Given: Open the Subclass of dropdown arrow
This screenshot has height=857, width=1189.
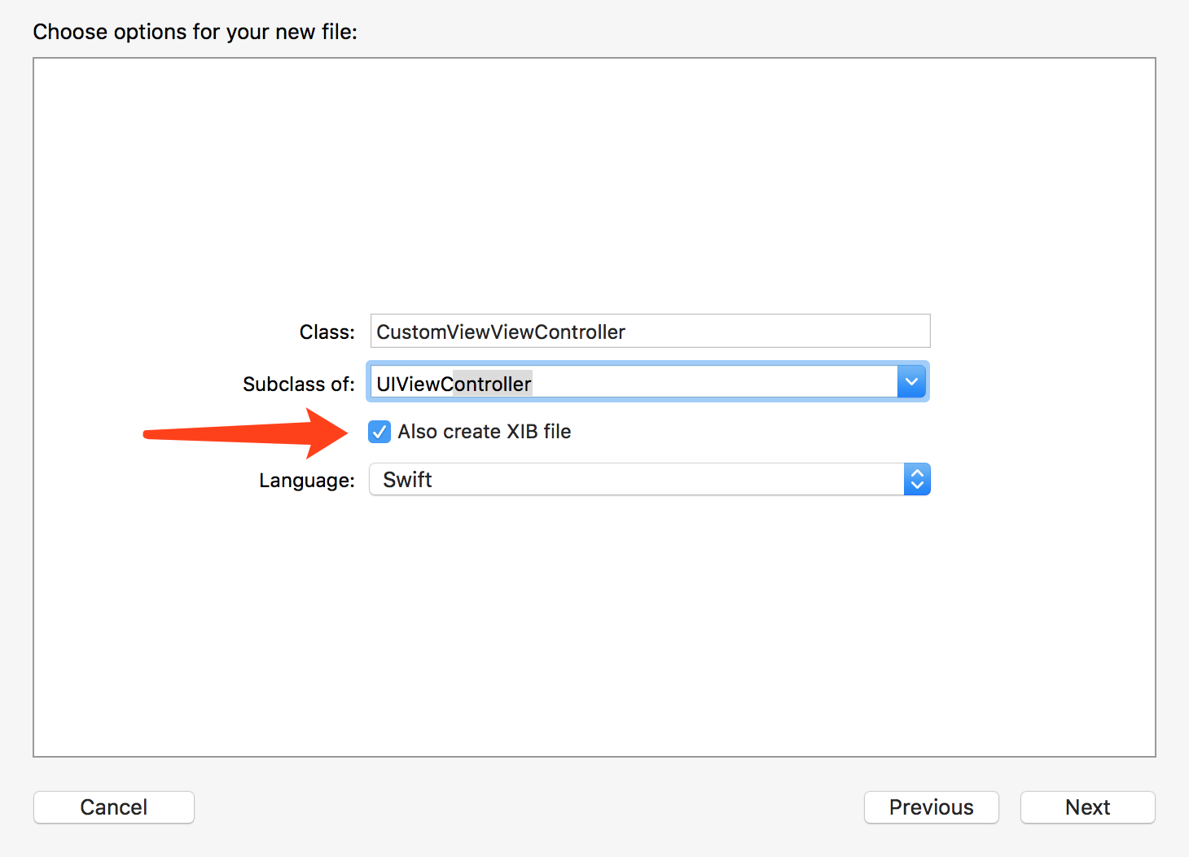Looking at the screenshot, I should pos(911,382).
